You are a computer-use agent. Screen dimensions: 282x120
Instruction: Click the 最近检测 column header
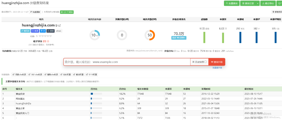coord(249,89)
